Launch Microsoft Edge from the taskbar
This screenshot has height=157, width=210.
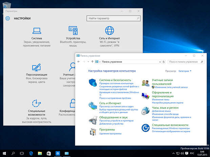pyautogui.click(x=31, y=153)
